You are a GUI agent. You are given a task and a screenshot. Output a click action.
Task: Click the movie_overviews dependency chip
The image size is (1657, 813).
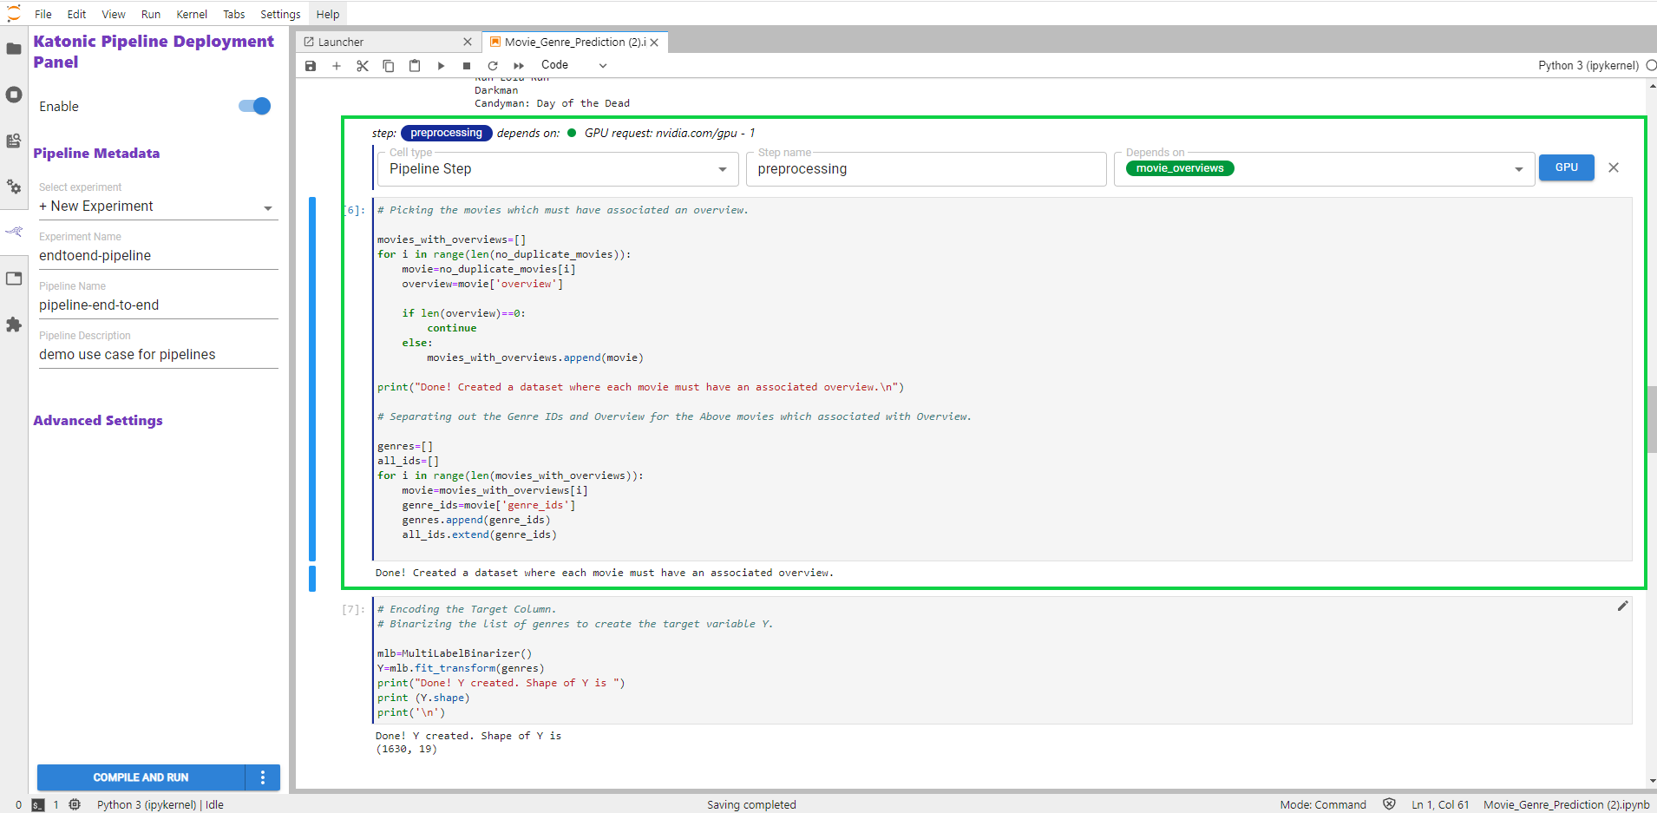1180,168
